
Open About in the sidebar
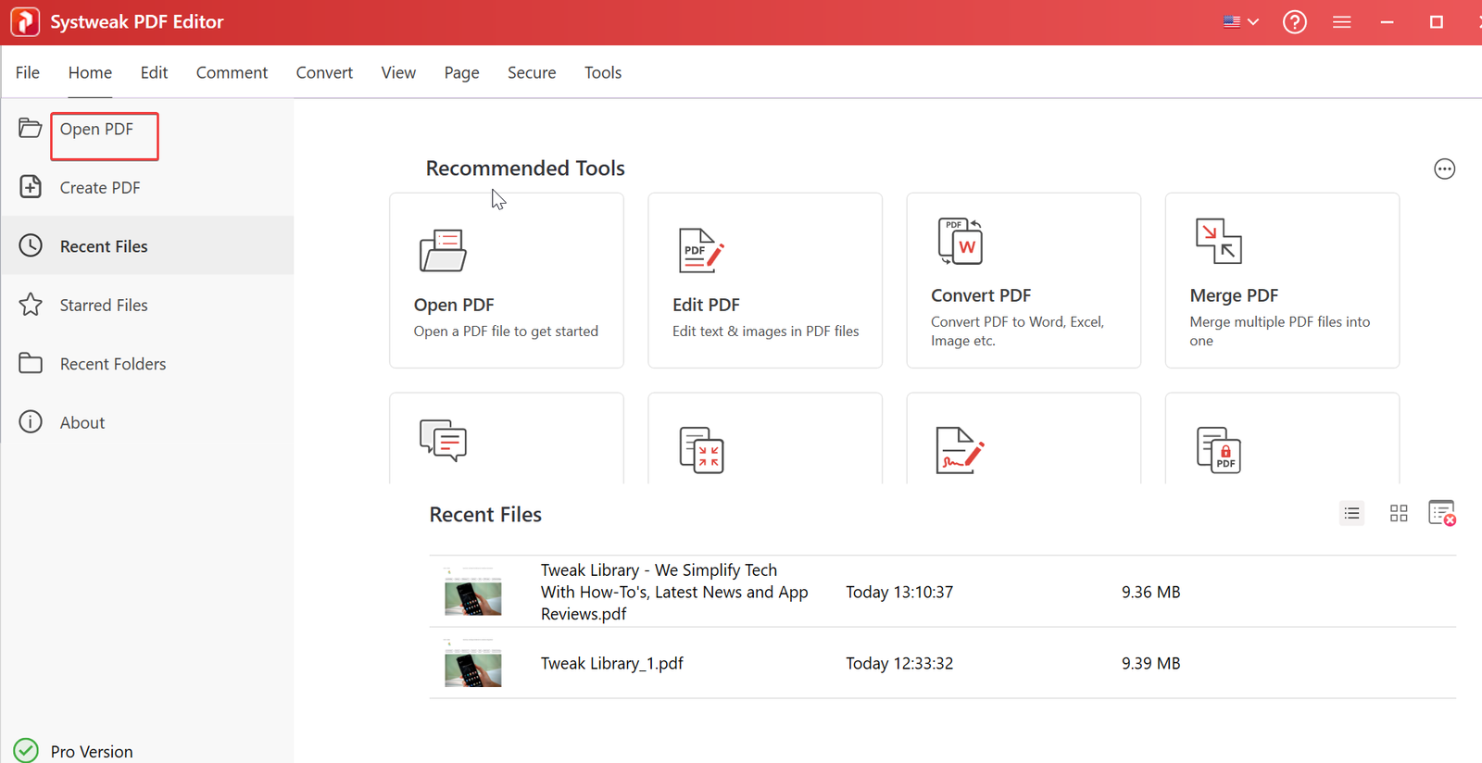[82, 422]
